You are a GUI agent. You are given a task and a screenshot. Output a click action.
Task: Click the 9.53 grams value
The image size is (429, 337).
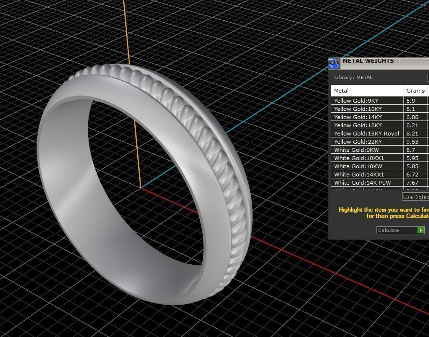pyautogui.click(x=412, y=142)
